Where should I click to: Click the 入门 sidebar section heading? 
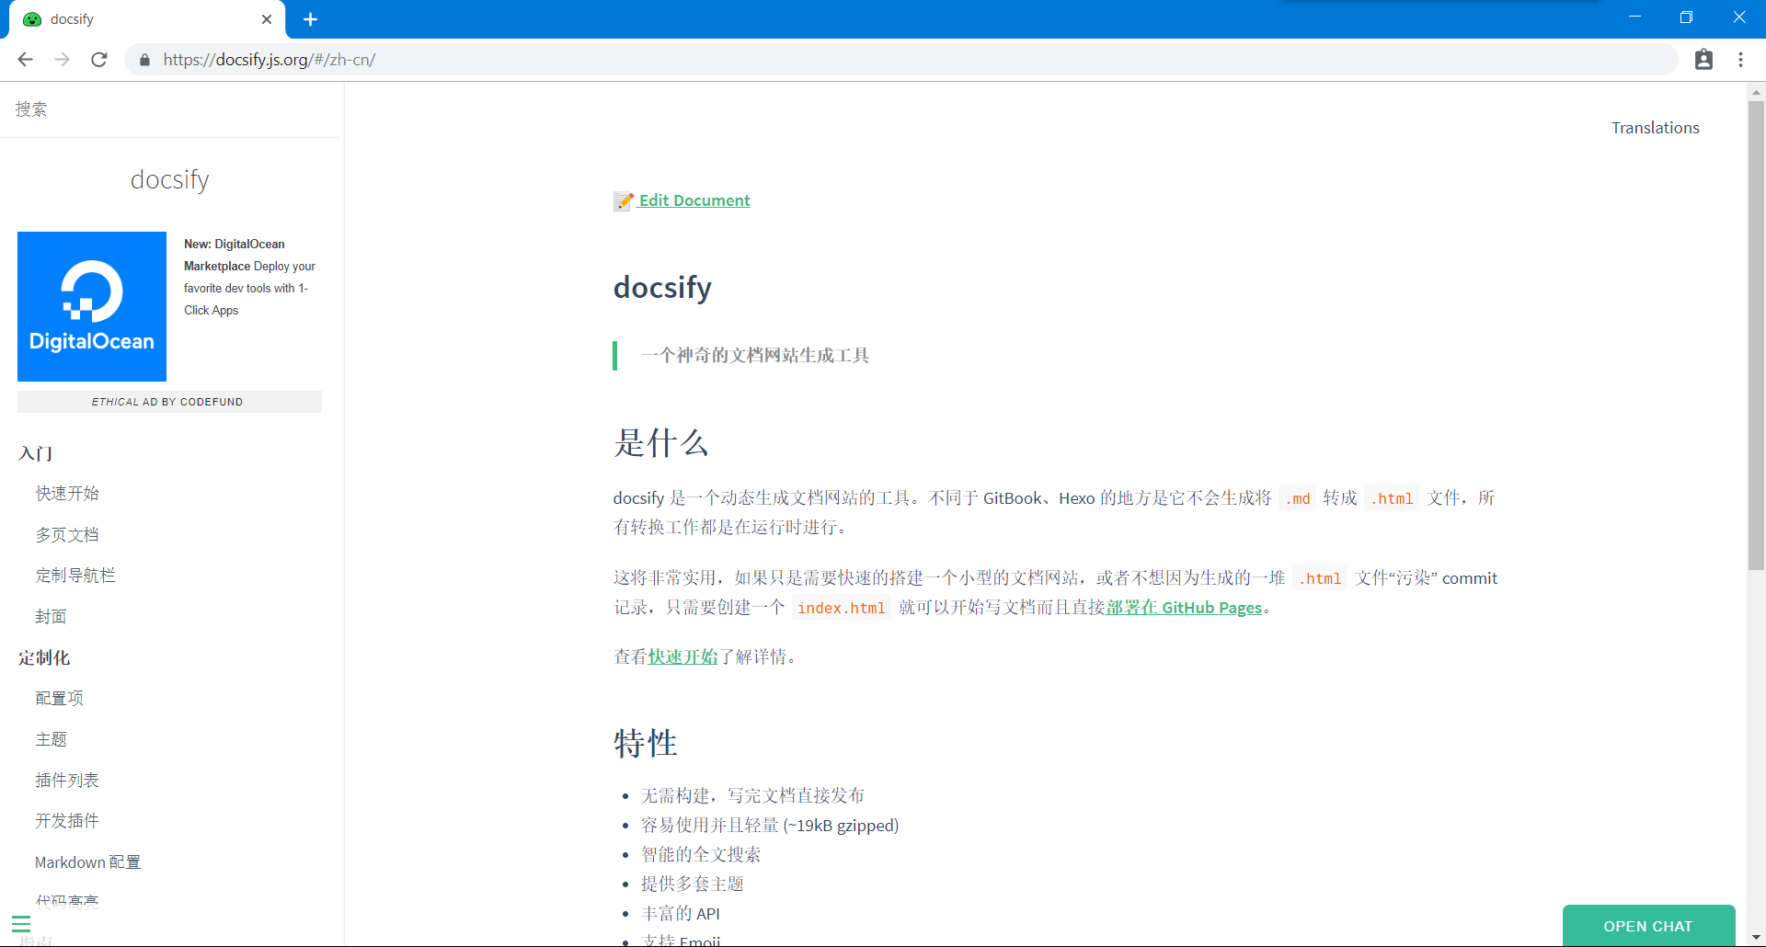pyautogui.click(x=35, y=453)
